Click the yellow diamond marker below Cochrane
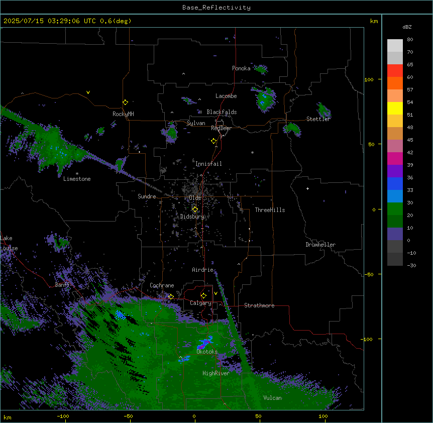Image resolution: width=433 pixels, height=423 pixels. click(x=171, y=296)
